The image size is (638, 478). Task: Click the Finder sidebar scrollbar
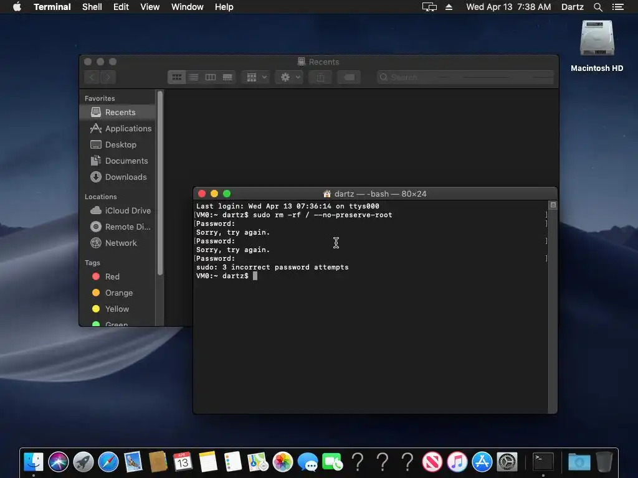pyautogui.click(x=160, y=183)
